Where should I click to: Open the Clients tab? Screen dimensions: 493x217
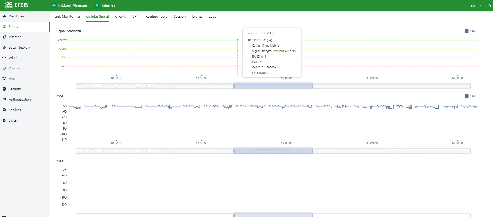(121, 16)
